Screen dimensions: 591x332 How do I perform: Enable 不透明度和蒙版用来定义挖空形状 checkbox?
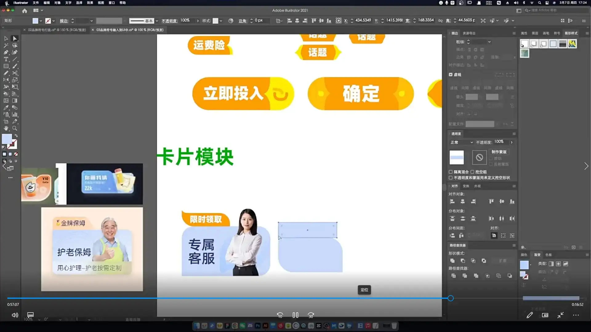tap(451, 178)
